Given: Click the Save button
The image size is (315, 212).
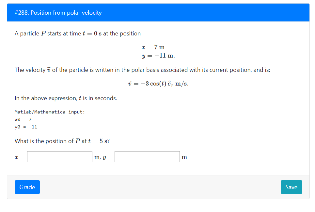Looking at the screenshot, I should coord(291,187).
